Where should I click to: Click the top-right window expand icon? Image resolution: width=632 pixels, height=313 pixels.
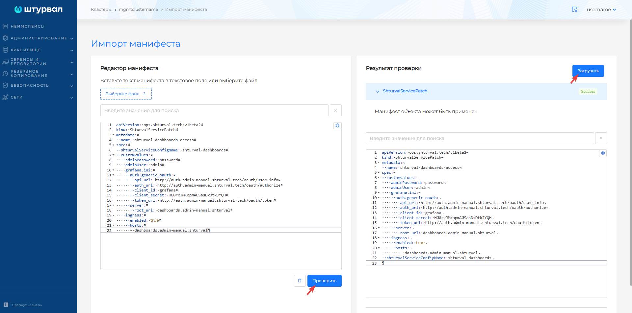coord(574,10)
